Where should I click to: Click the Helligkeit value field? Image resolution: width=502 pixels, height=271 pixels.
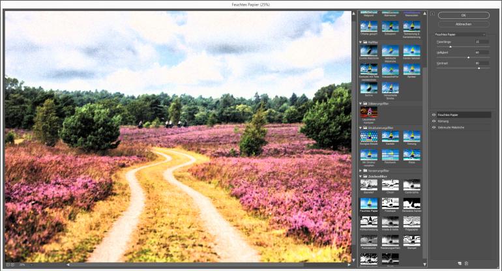tap(482, 53)
